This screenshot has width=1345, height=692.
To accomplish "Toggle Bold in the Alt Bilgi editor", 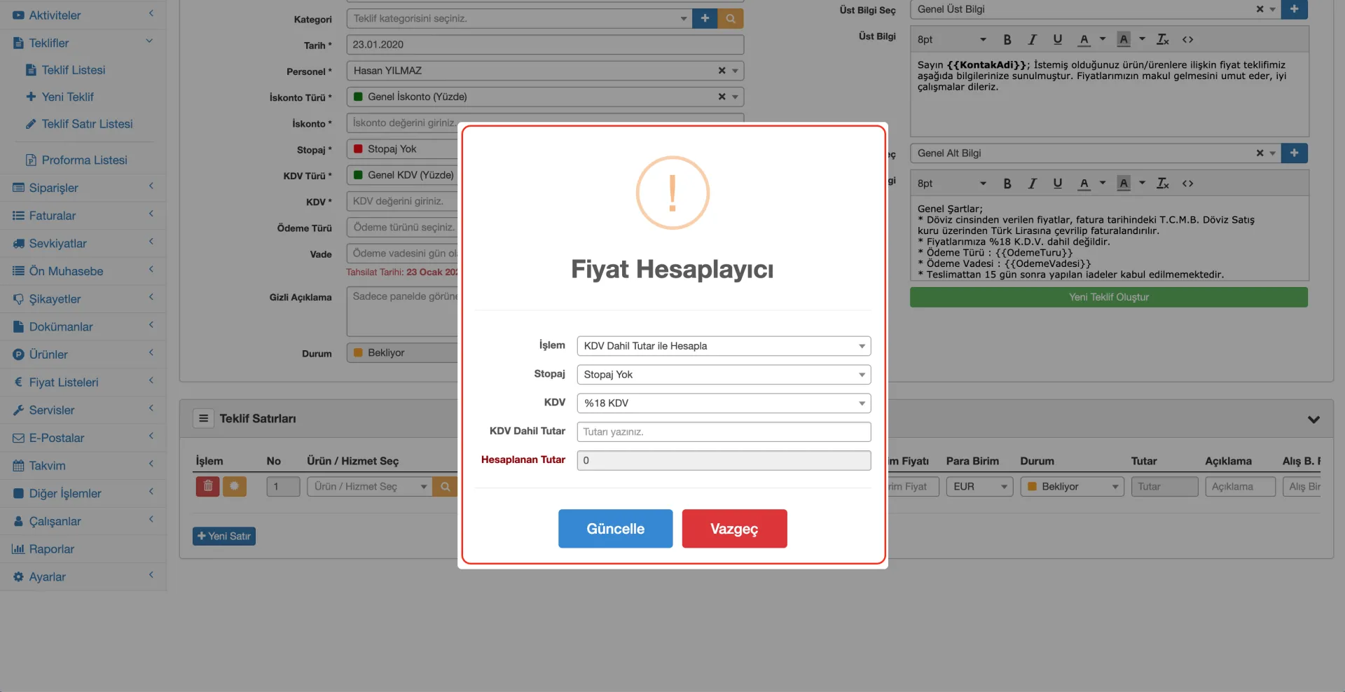I will pyautogui.click(x=1007, y=184).
